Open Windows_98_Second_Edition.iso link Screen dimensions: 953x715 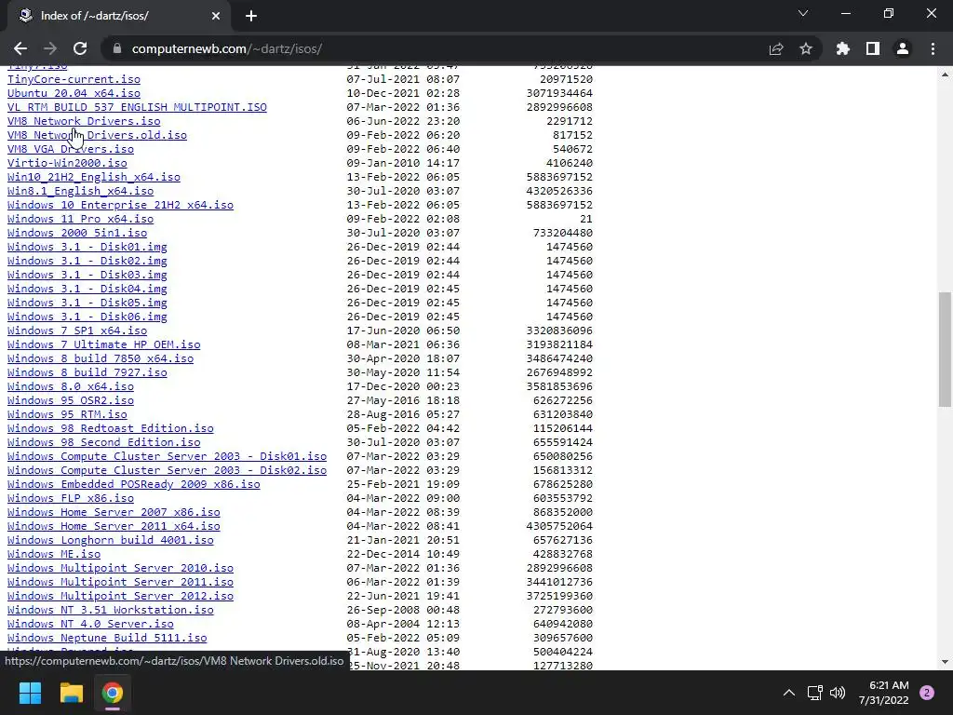104,442
